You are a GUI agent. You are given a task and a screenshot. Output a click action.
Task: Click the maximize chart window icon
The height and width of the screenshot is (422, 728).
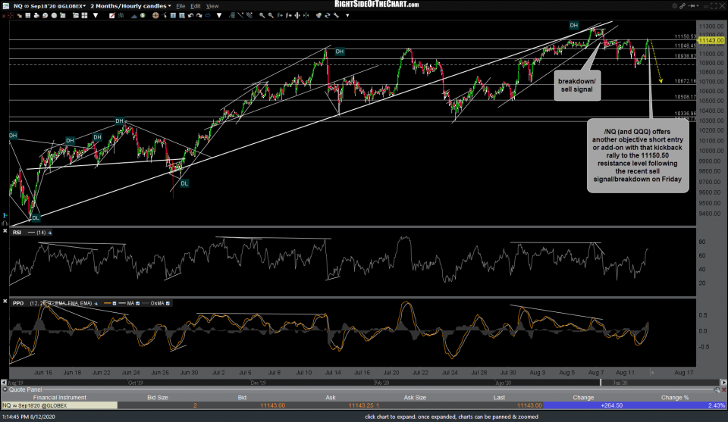(x=714, y=5)
